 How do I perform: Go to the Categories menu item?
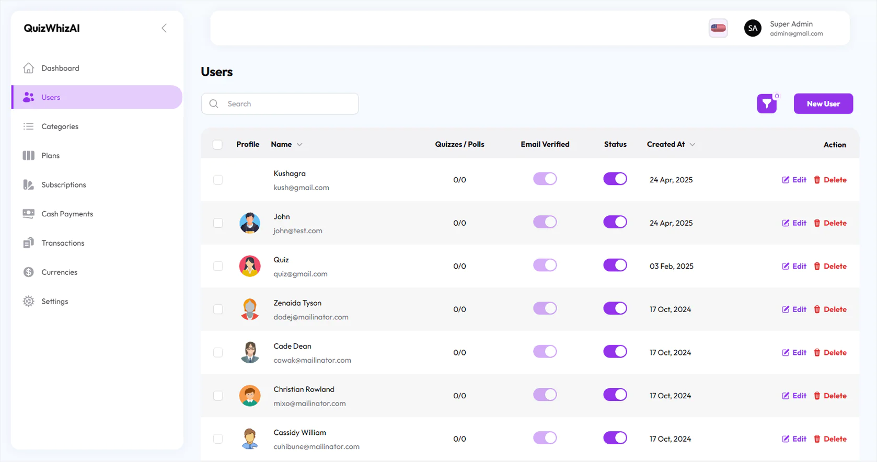[60, 126]
